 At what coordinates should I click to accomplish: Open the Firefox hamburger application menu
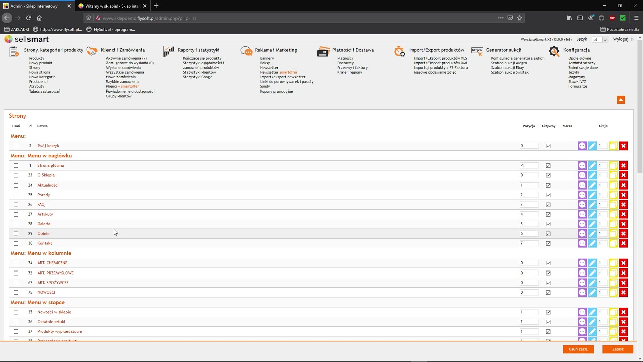pos(636,18)
